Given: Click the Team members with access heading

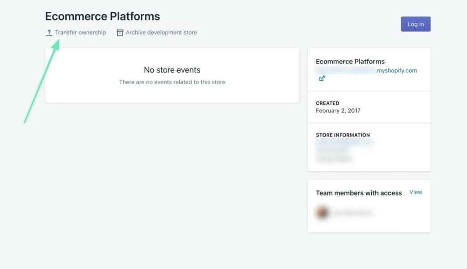Looking at the screenshot, I should point(358,193).
